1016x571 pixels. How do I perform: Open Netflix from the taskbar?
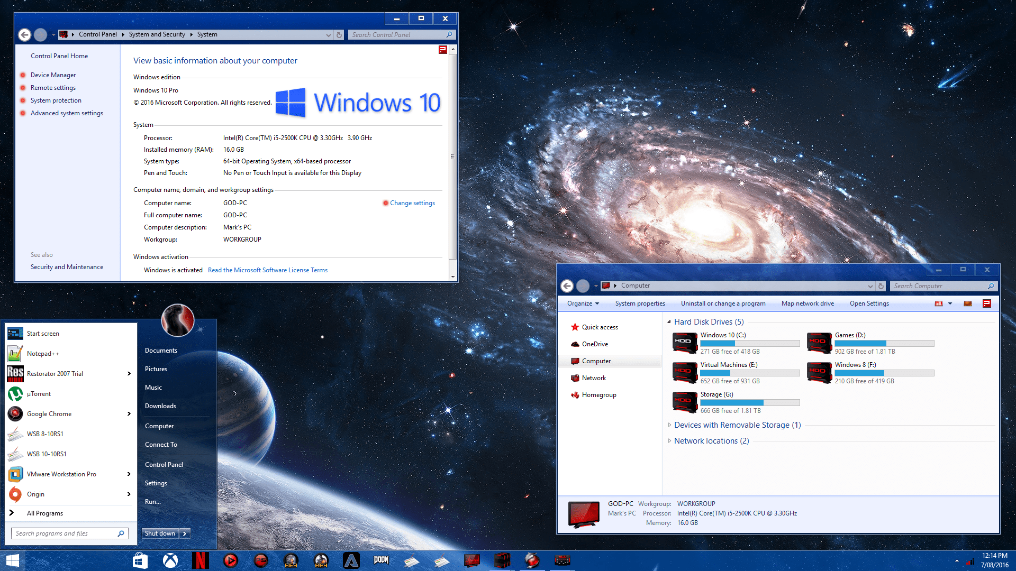point(201,560)
